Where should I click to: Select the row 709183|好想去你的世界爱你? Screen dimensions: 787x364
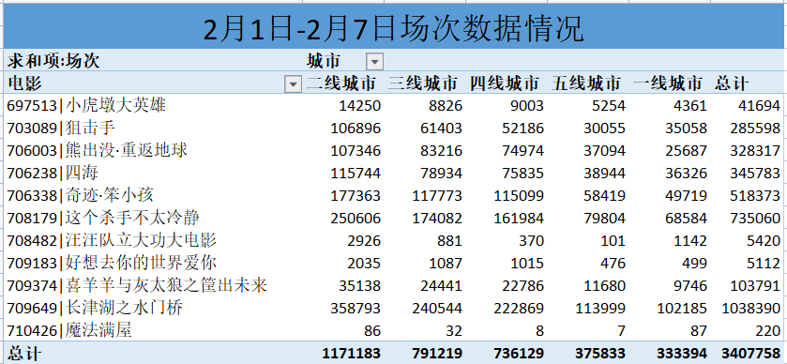pos(394,263)
